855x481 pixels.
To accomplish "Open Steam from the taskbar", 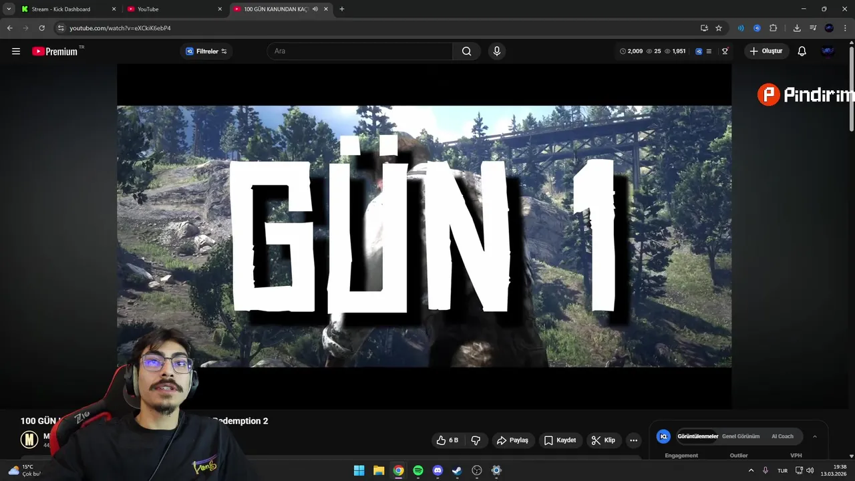I will pyautogui.click(x=457, y=470).
